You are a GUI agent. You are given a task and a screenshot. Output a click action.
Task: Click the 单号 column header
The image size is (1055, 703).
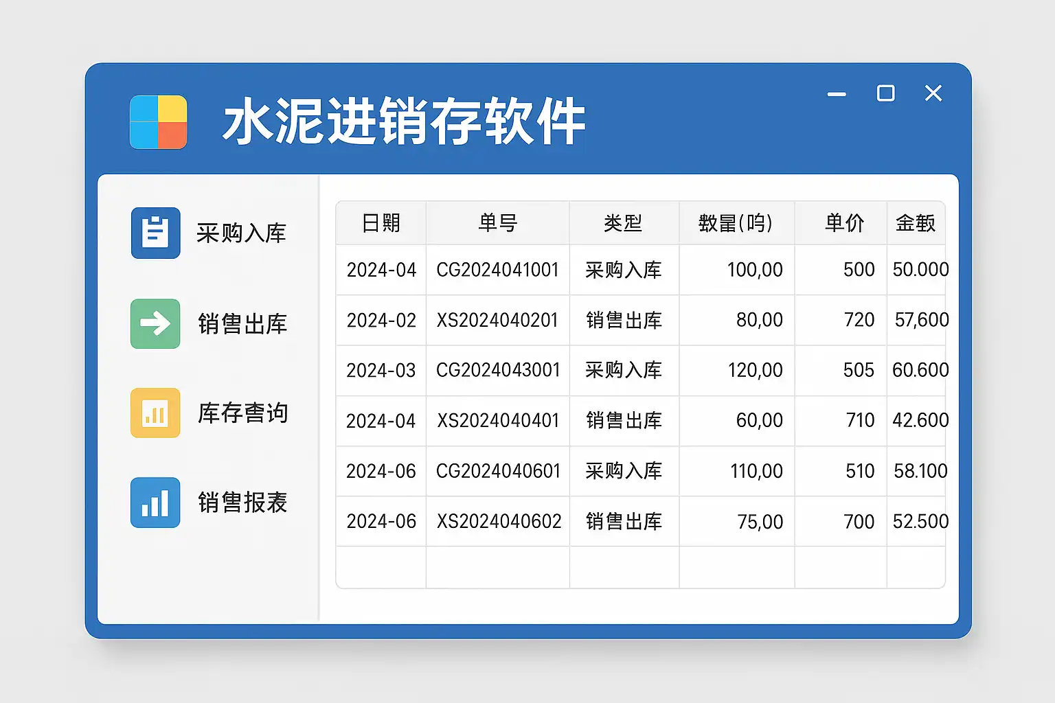[498, 223]
